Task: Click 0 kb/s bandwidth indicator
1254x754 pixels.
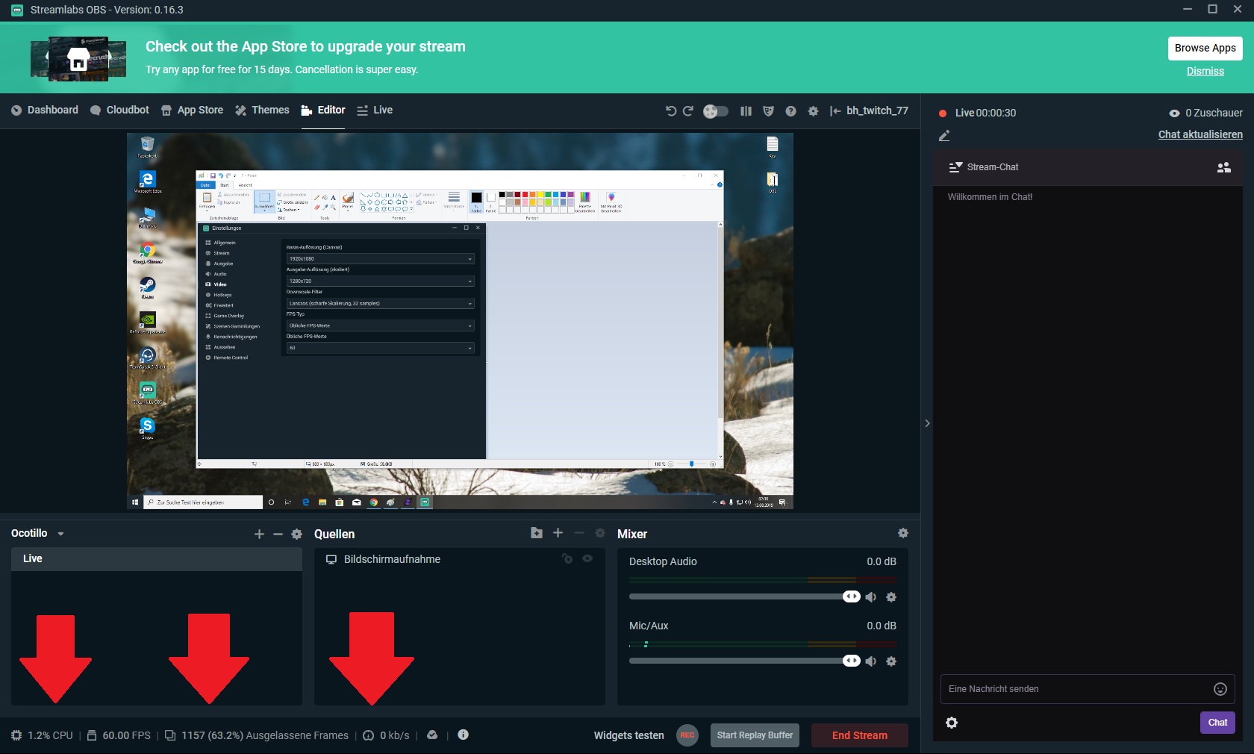Action: [x=386, y=735]
